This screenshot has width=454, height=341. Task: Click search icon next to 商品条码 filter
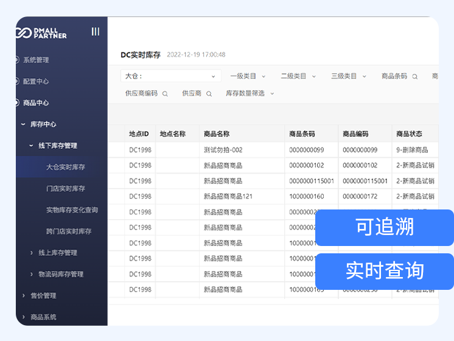415,77
